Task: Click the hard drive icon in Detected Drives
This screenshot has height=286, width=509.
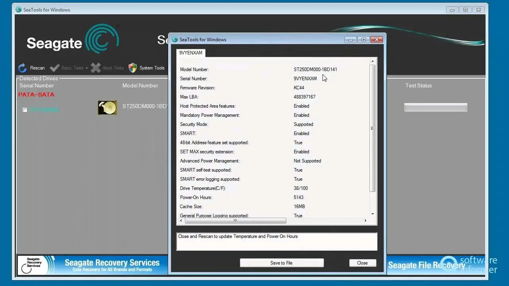Action: point(107,108)
